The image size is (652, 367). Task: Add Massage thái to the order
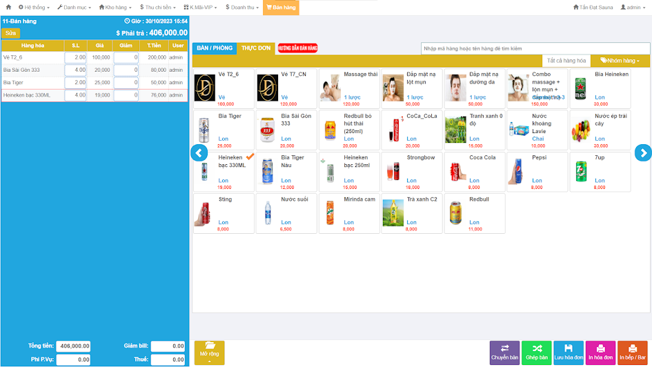(x=349, y=88)
